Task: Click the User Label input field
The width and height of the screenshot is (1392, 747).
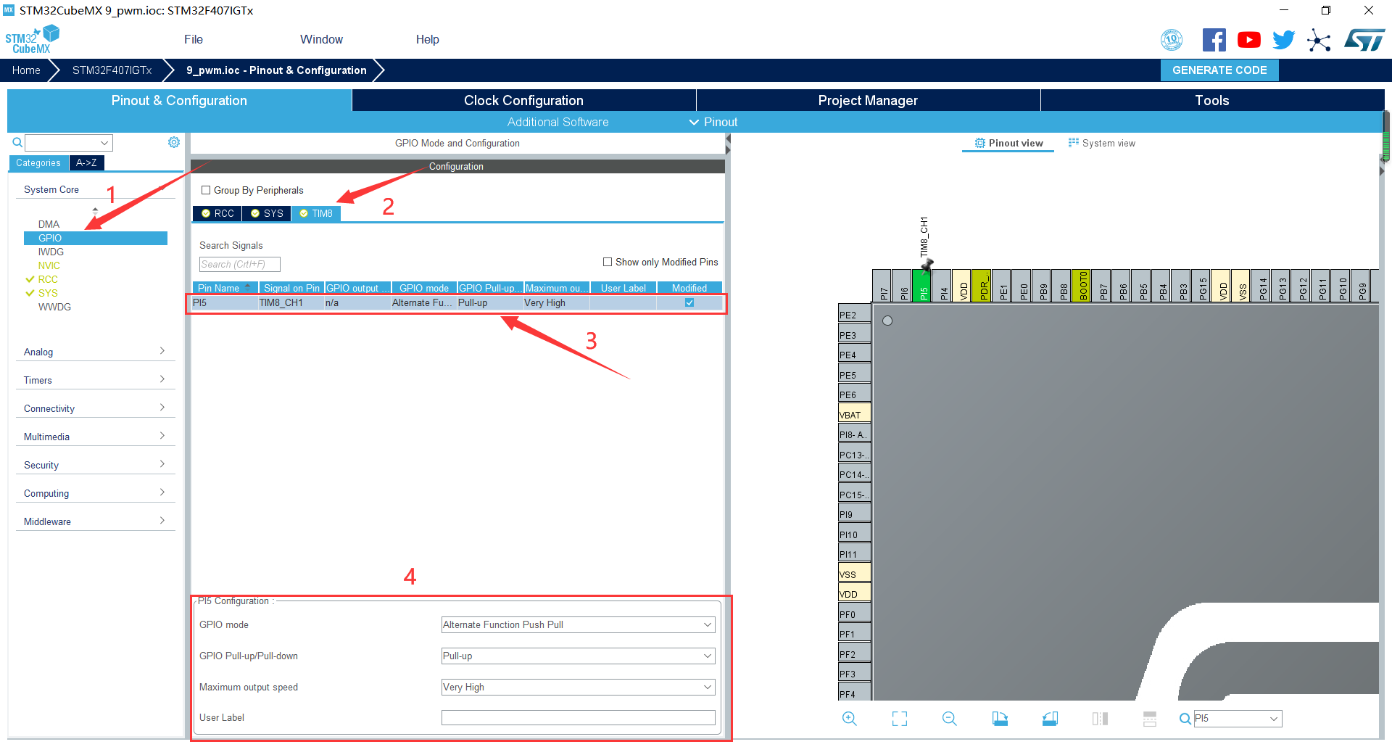Action: (578, 718)
